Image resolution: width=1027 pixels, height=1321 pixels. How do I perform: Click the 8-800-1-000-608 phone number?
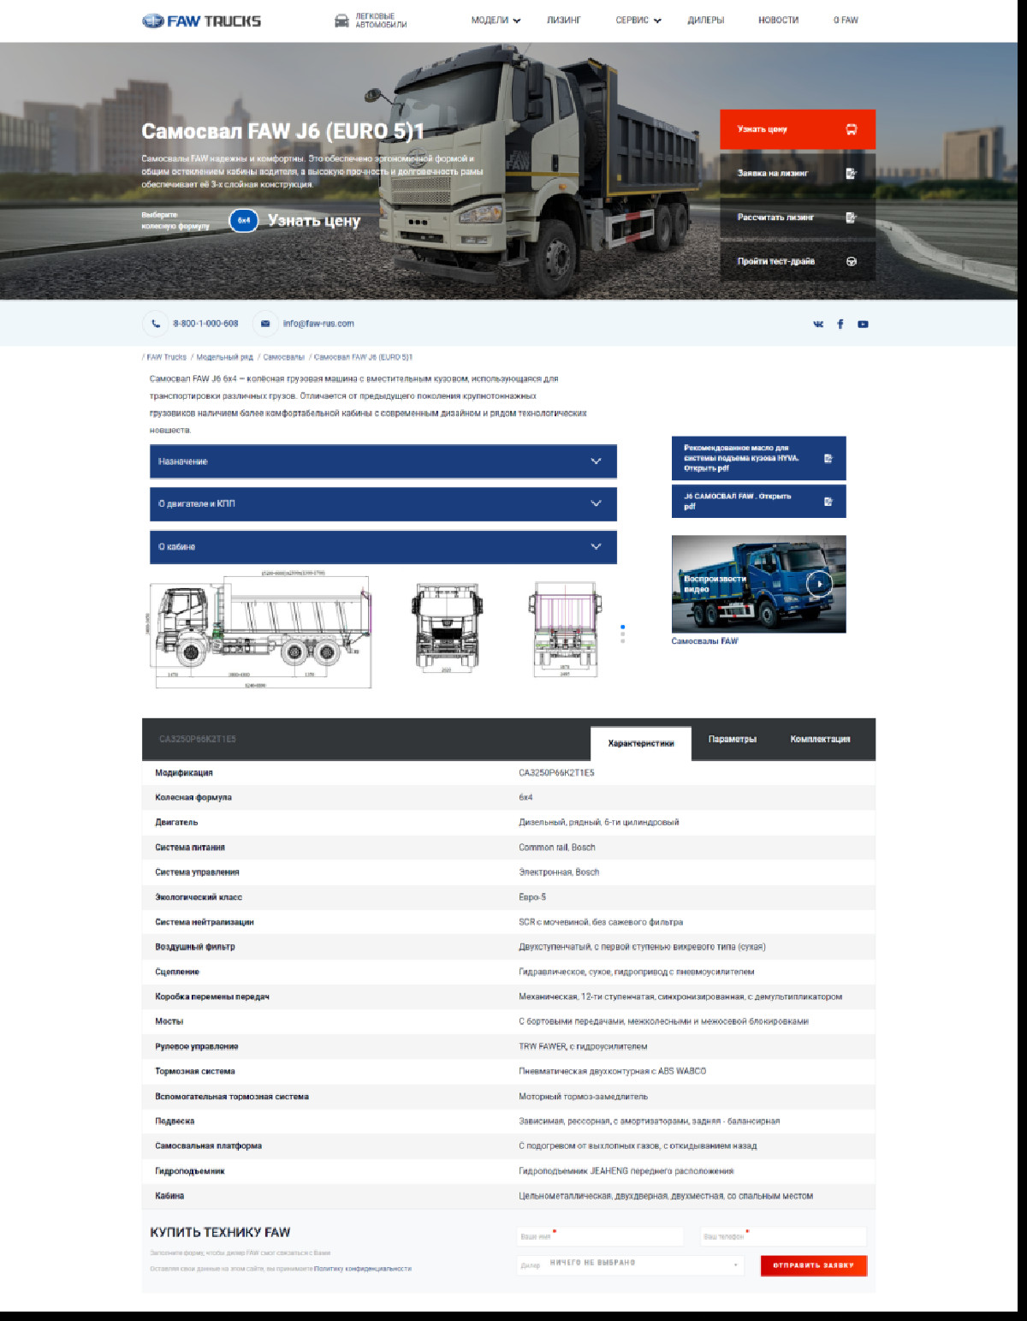[x=205, y=324]
